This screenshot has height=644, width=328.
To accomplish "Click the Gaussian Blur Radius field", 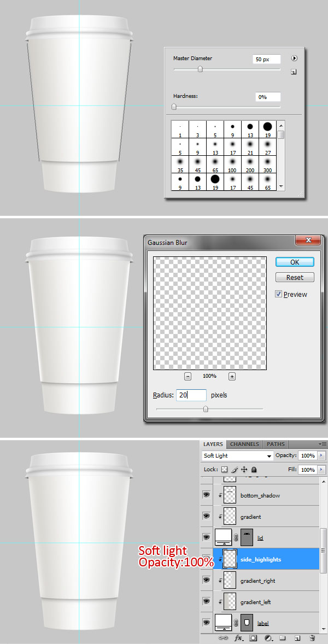I will tap(191, 395).
